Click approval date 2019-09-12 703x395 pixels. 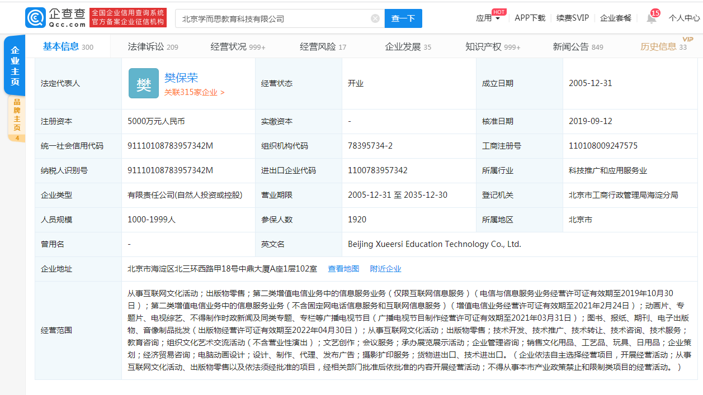pyautogui.click(x=591, y=121)
